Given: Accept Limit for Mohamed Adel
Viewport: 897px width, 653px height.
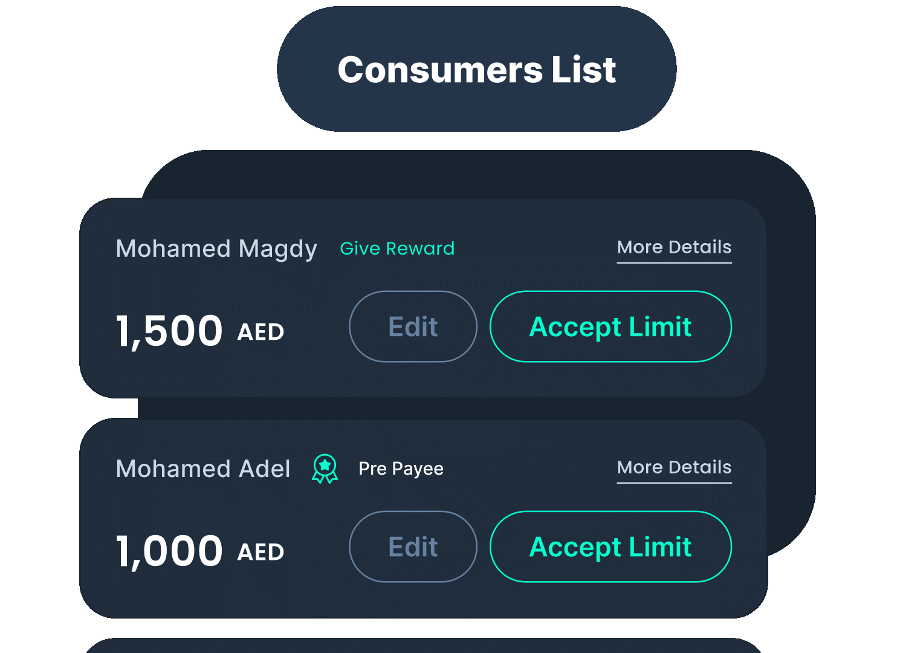Looking at the screenshot, I should tap(610, 547).
